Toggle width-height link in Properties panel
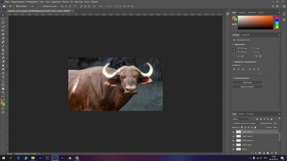Image resolution: width=287 pixels, height=161 pixels. click(234, 50)
